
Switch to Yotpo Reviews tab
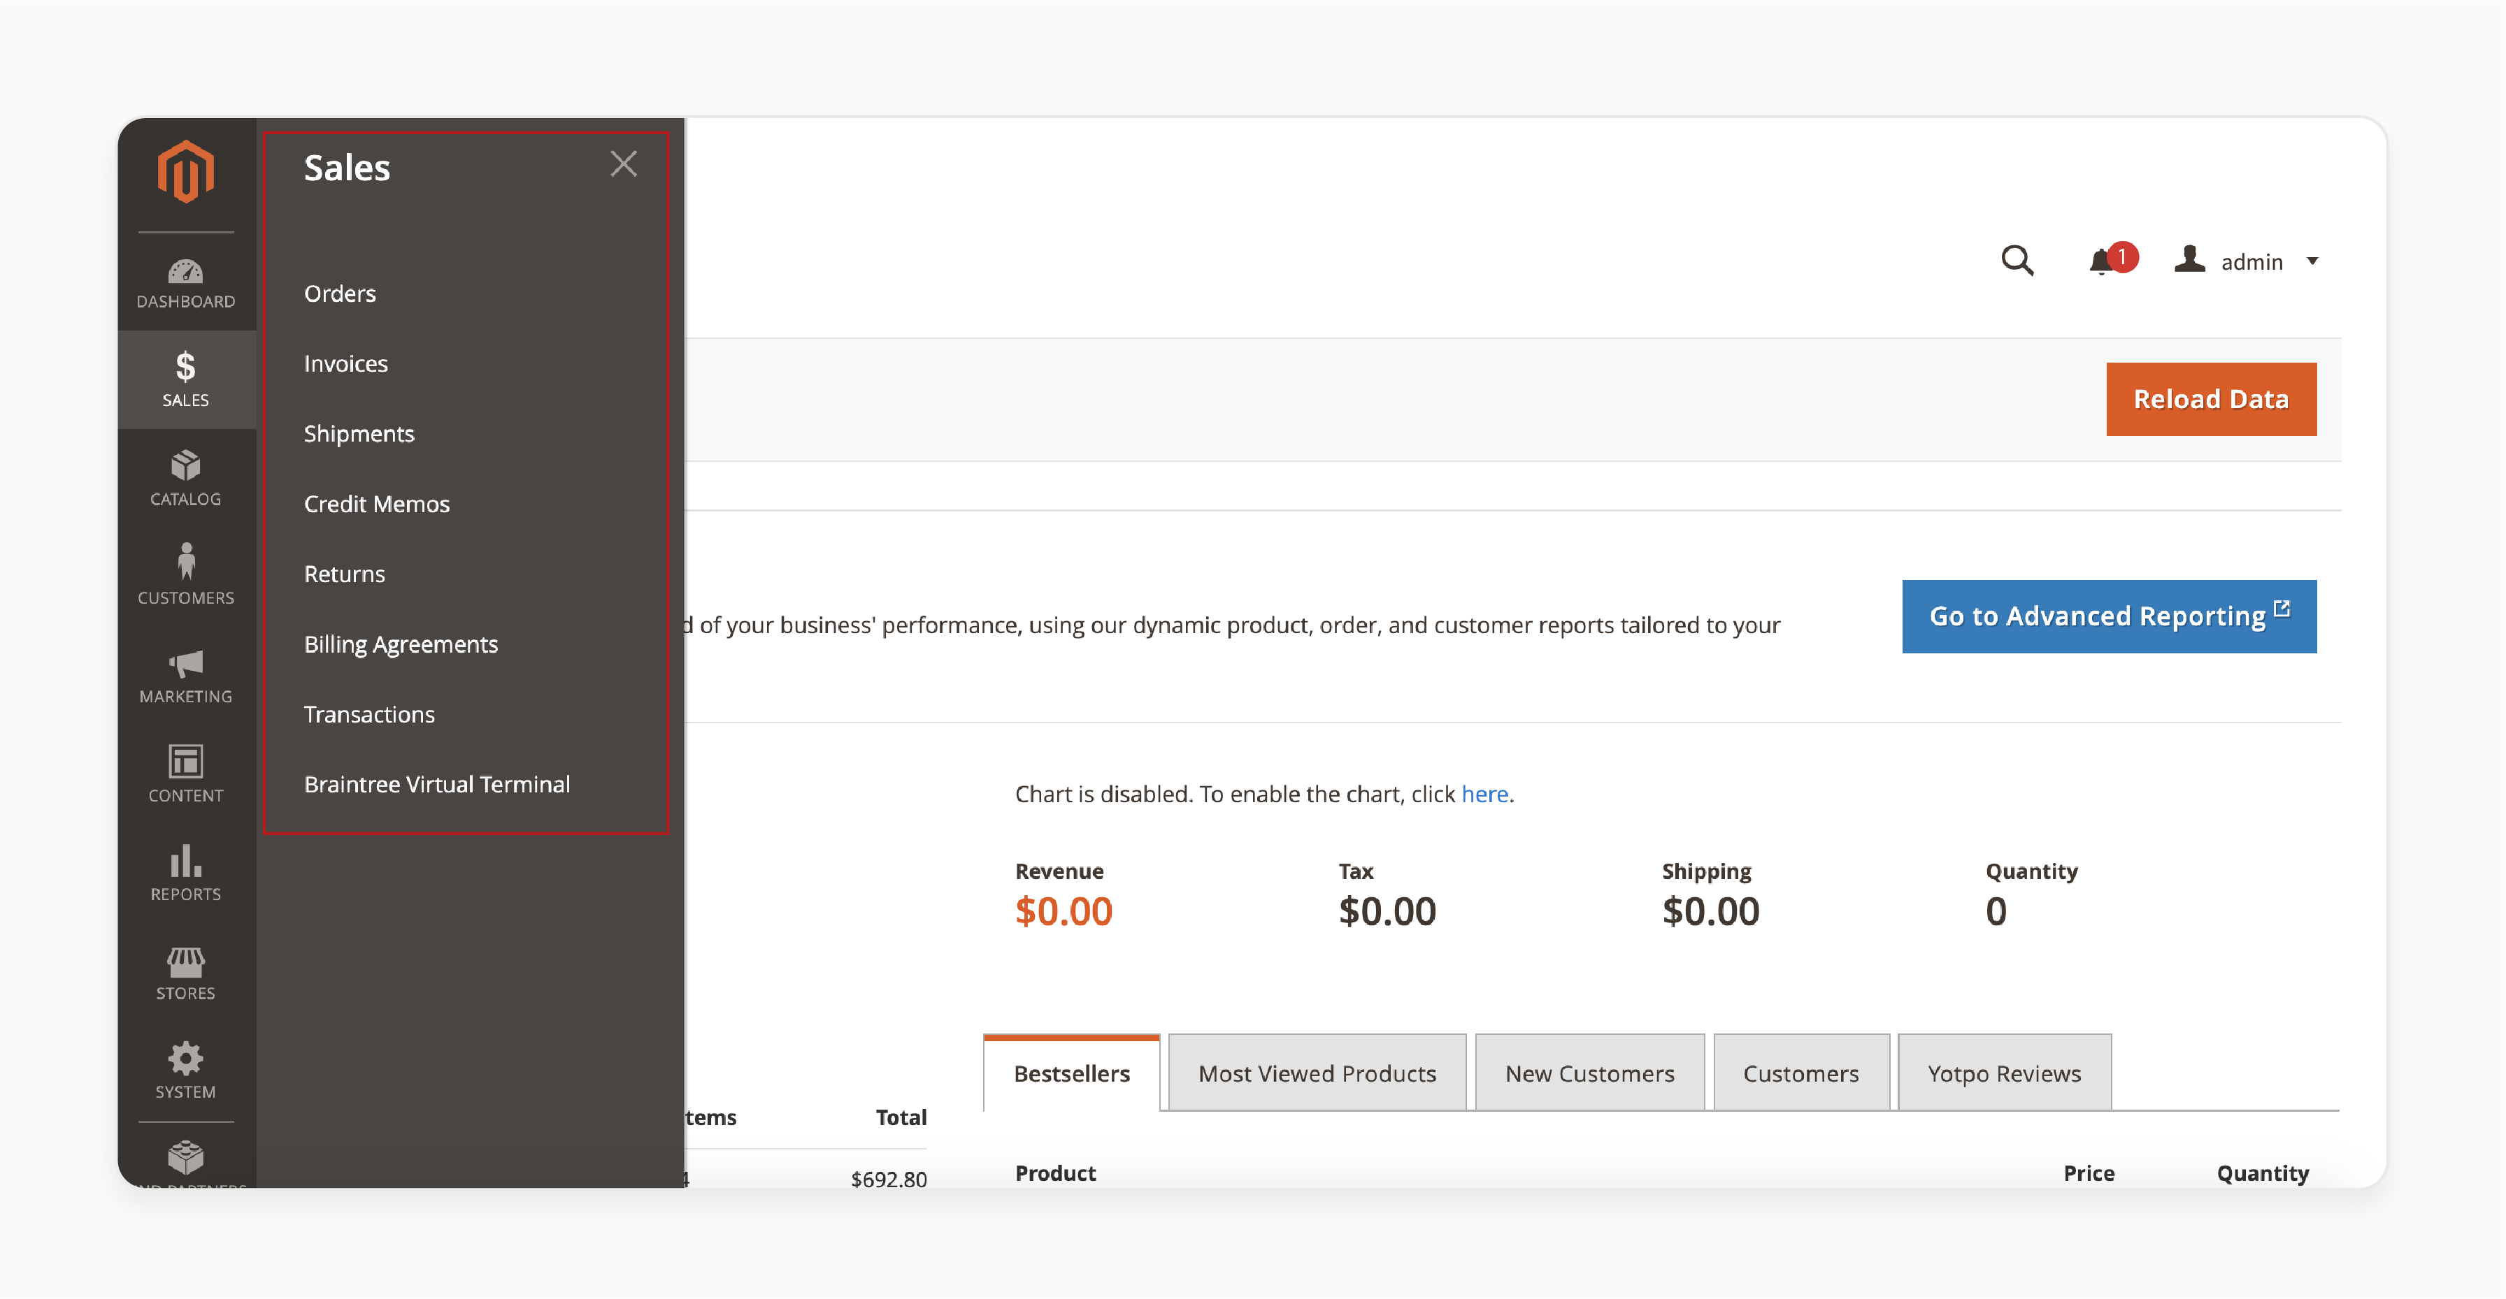pyautogui.click(x=2004, y=1073)
